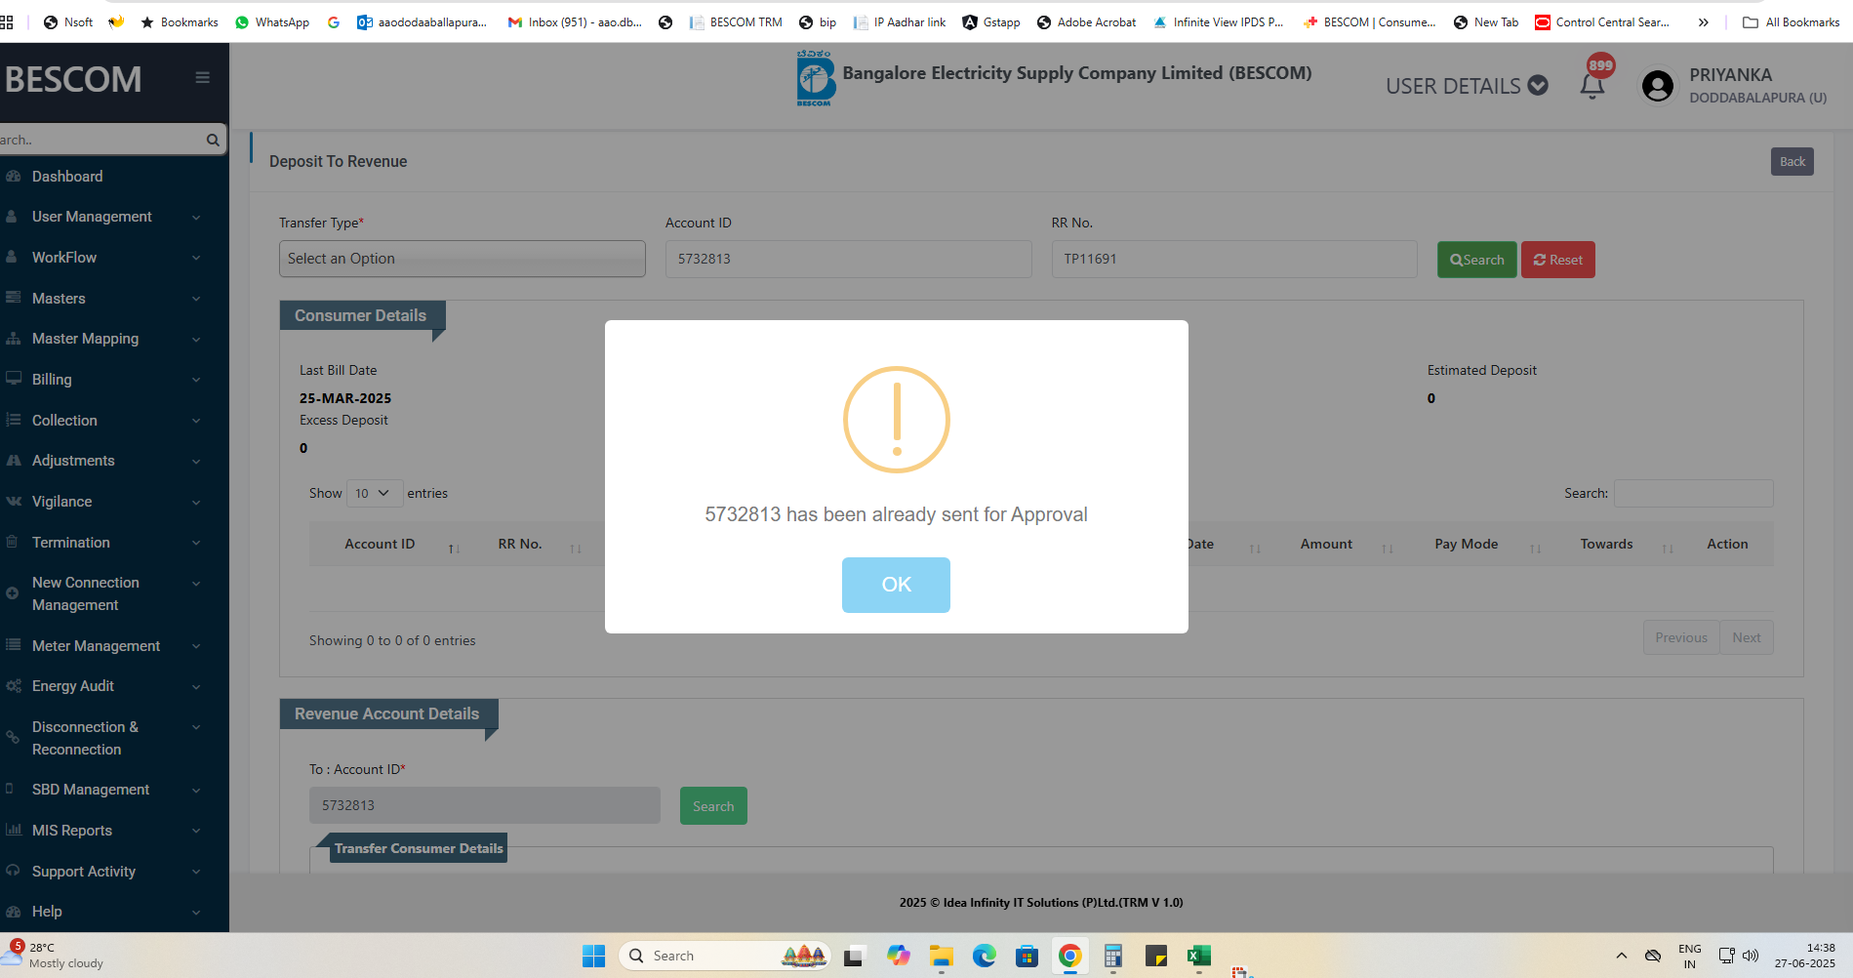1853x978 pixels.
Task: Click the taskbar Search box
Action: (x=724, y=956)
